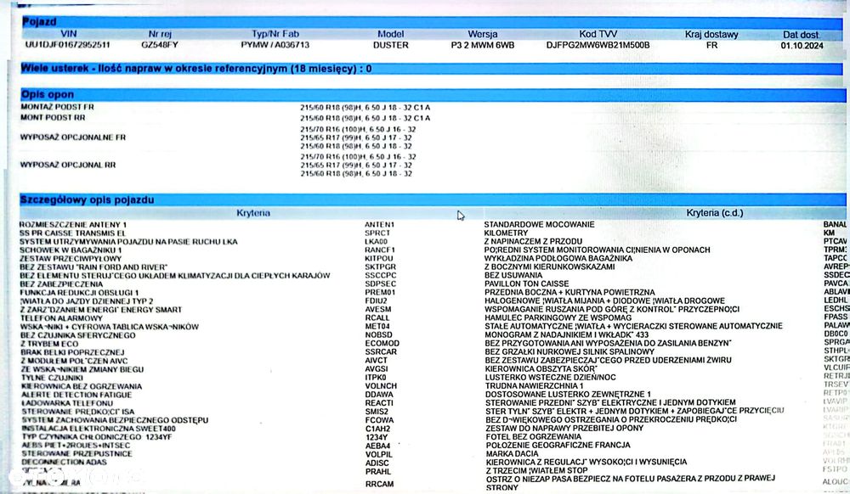Screen dimensions: 850x494
Task: Select the MONT PODST RR row label
Action: (53, 117)
